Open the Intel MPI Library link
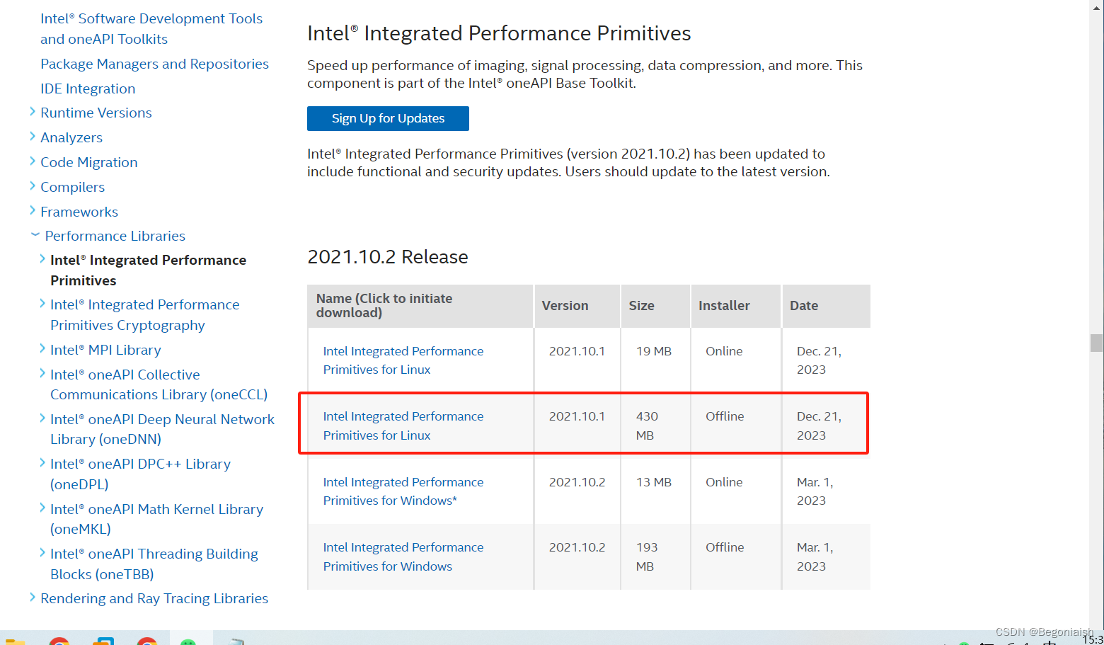Viewport: 1104px width, 645px height. click(x=105, y=350)
